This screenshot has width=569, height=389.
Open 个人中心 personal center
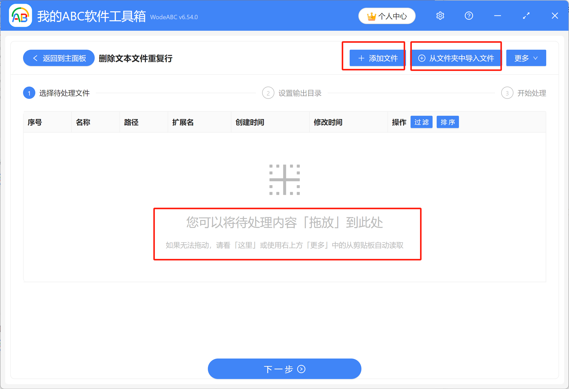(387, 16)
